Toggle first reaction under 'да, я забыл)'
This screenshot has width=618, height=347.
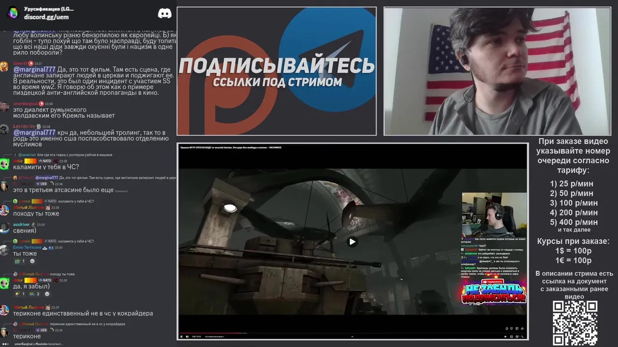[x=21, y=294]
